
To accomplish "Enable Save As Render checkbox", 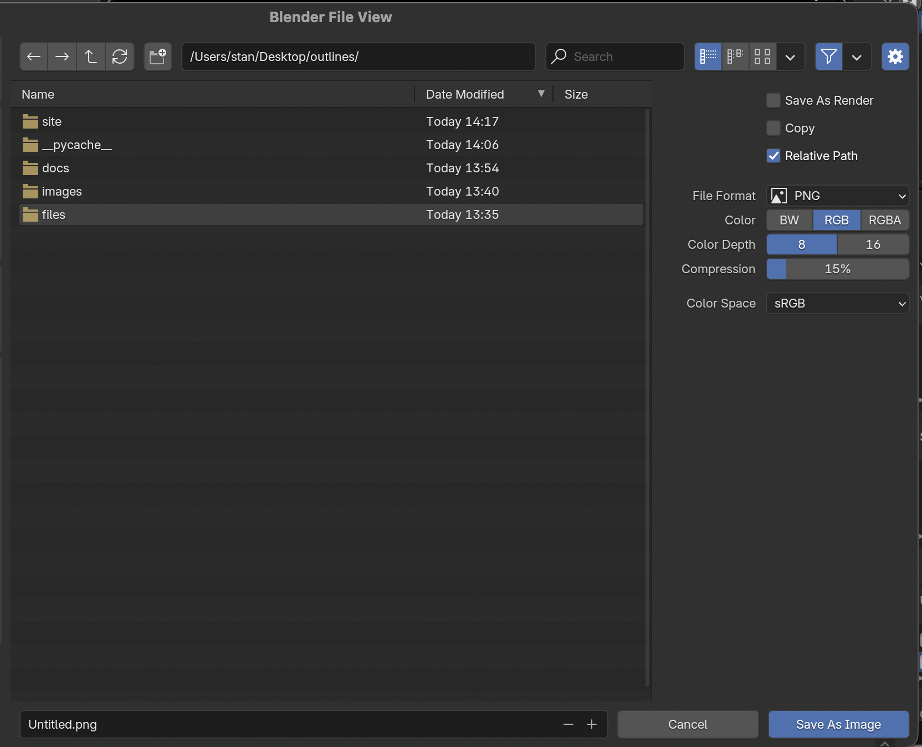I will [774, 100].
